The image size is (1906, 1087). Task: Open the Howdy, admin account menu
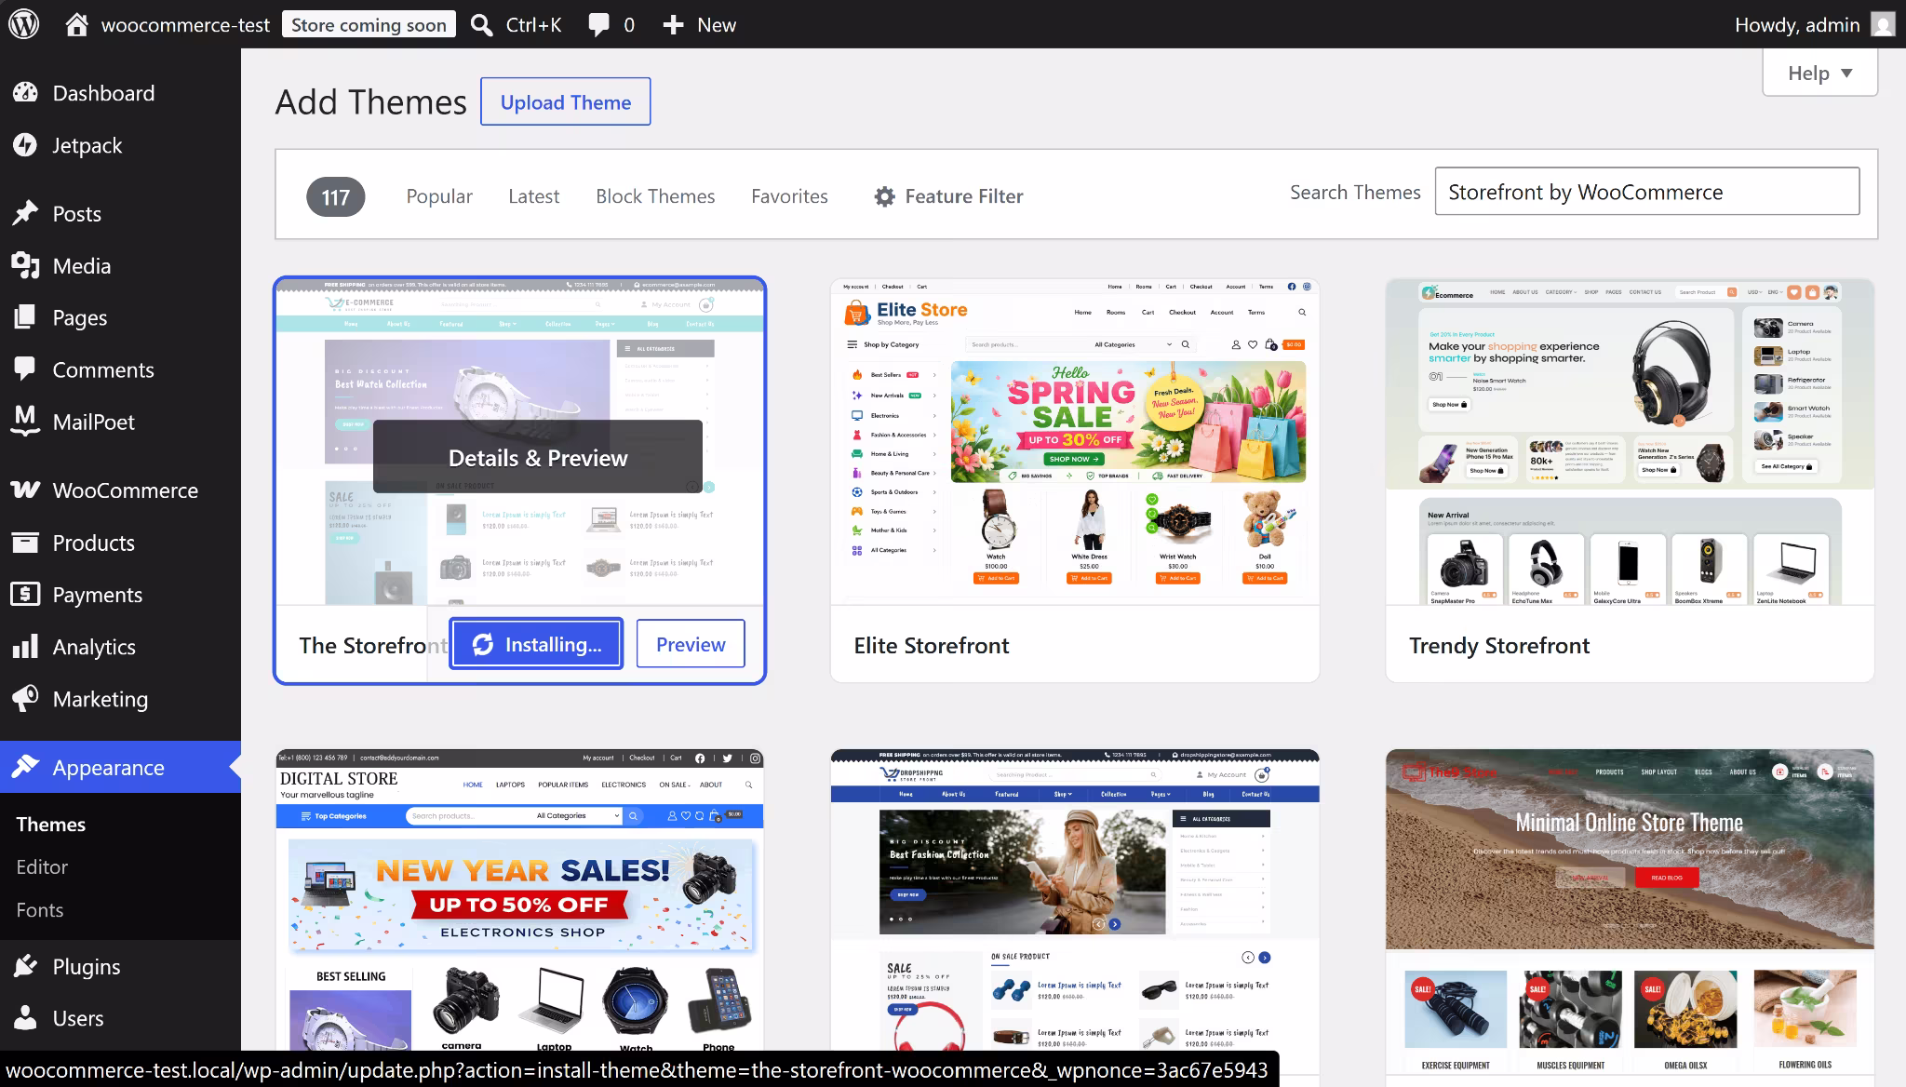click(1814, 24)
